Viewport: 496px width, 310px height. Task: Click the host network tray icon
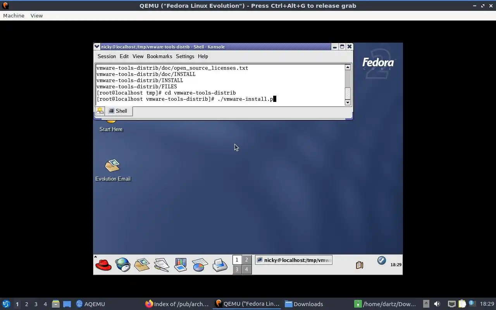451,304
